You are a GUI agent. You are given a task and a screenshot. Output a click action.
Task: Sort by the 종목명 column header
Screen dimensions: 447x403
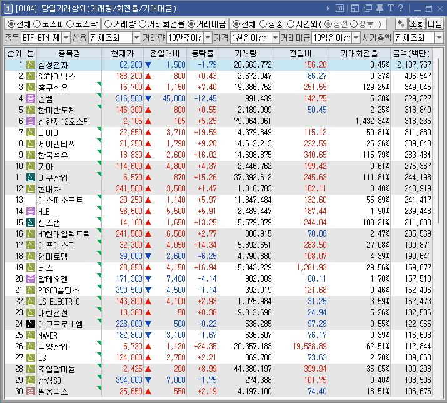click(x=69, y=53)
